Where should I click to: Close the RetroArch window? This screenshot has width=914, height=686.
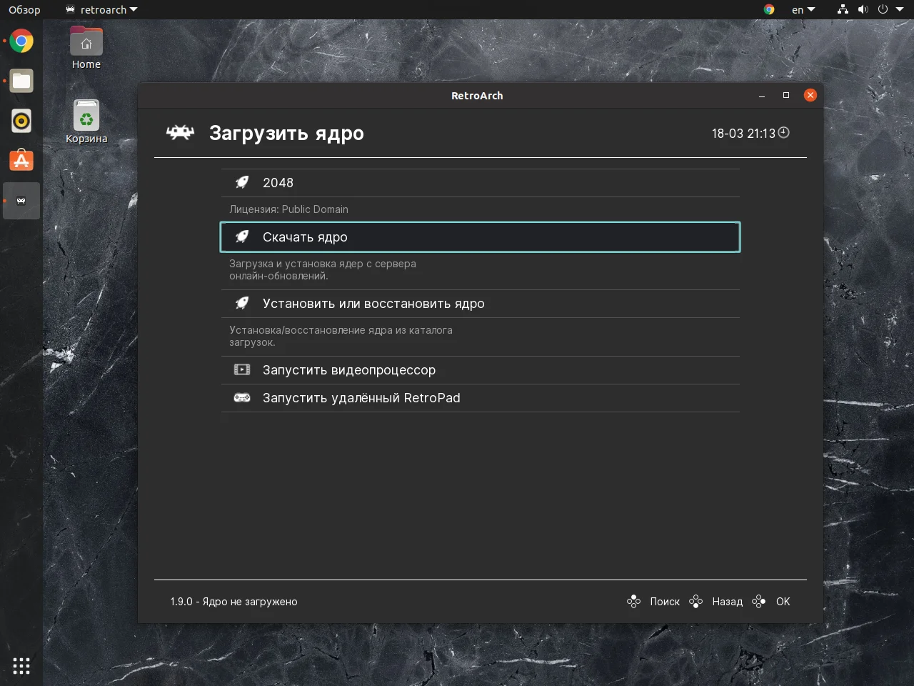(x=810, y=95)
